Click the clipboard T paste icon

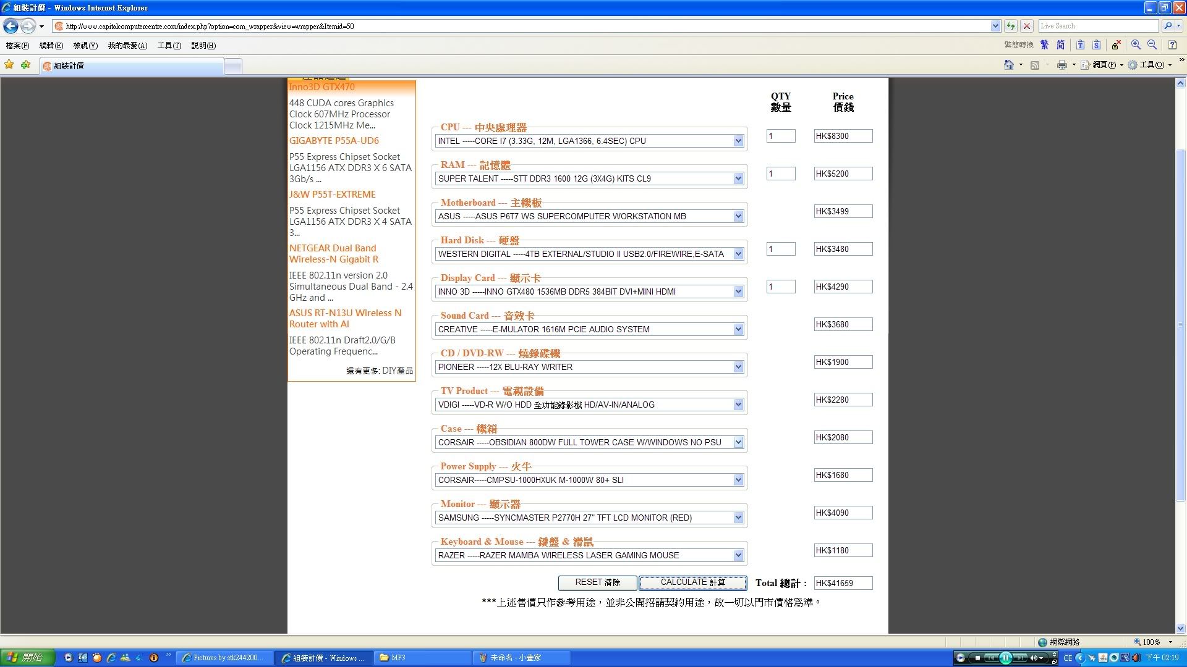tap(1080, 45)
